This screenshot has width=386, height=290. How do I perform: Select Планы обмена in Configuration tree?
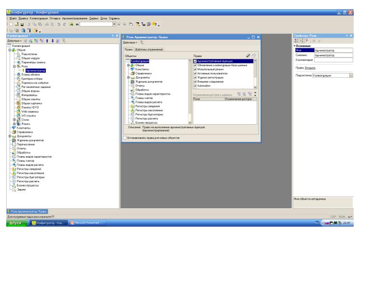[30, 74]
